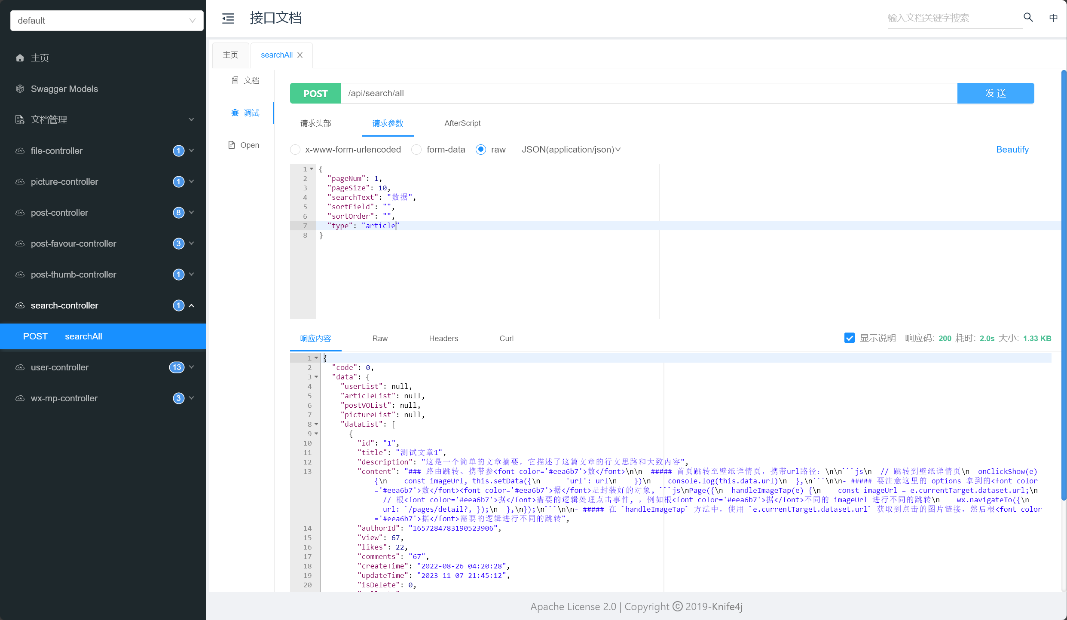Fold line 9 object in response
Screen dimensions: 1067x620
point(316,434)
